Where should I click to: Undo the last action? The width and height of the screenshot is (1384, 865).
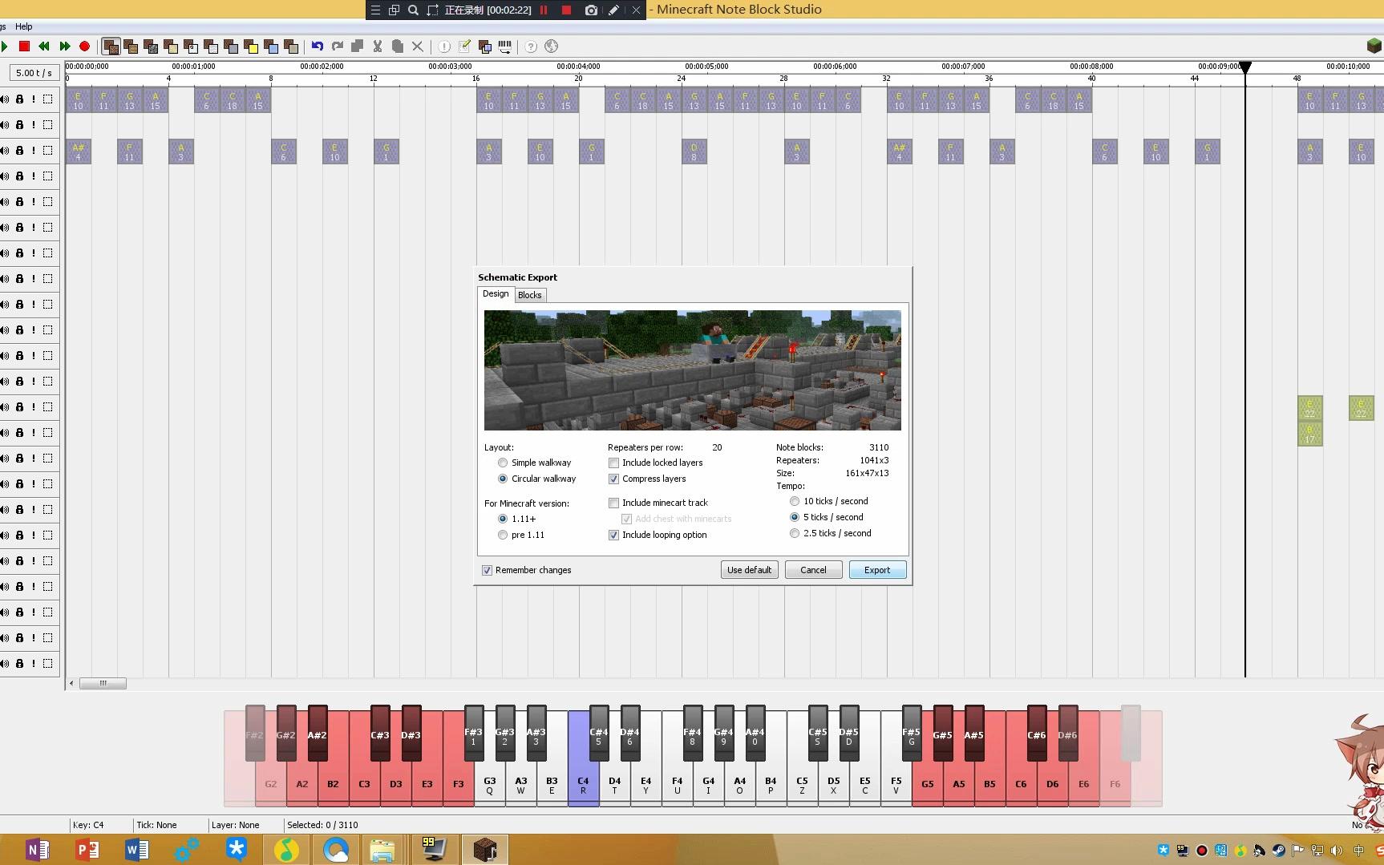pos(318,46)
